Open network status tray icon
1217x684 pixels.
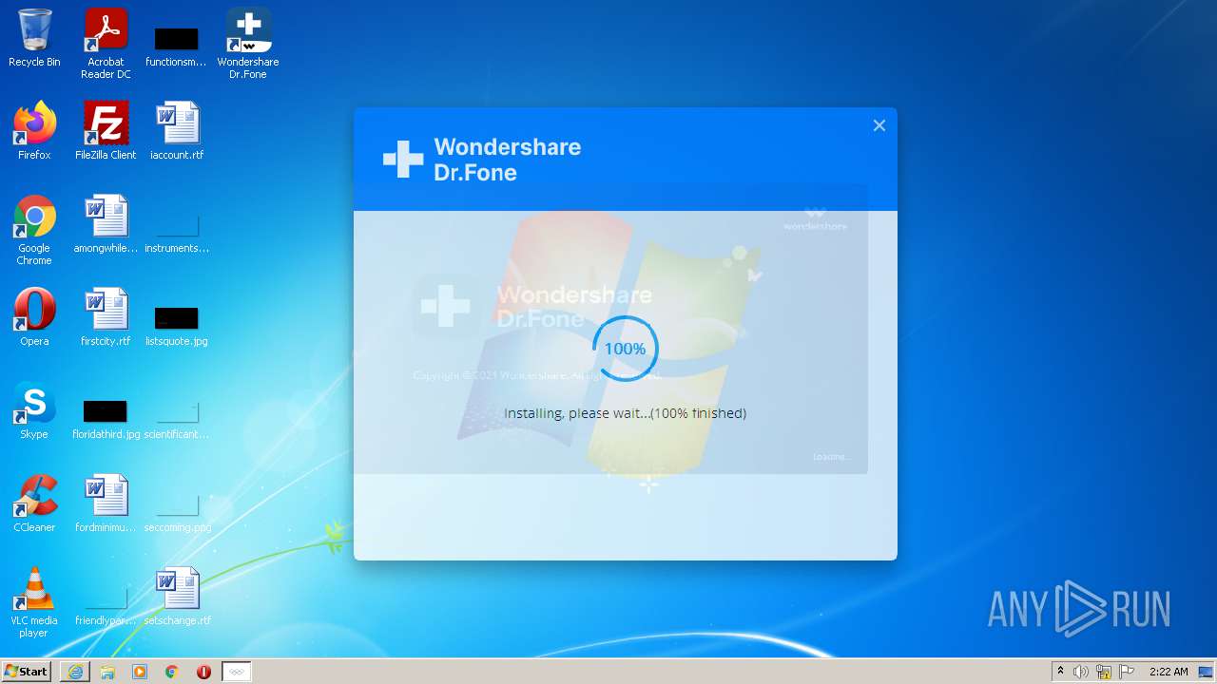click(1104, 672)
